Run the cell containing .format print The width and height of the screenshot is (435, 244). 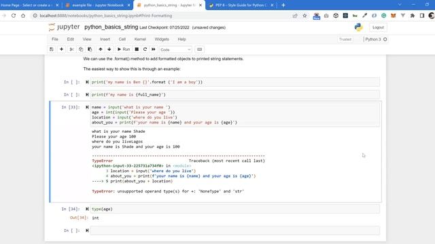coord(87,82)
